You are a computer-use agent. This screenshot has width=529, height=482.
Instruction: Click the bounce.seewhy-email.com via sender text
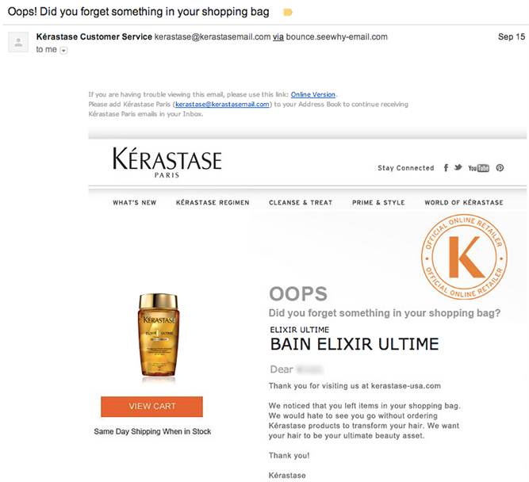337,36
